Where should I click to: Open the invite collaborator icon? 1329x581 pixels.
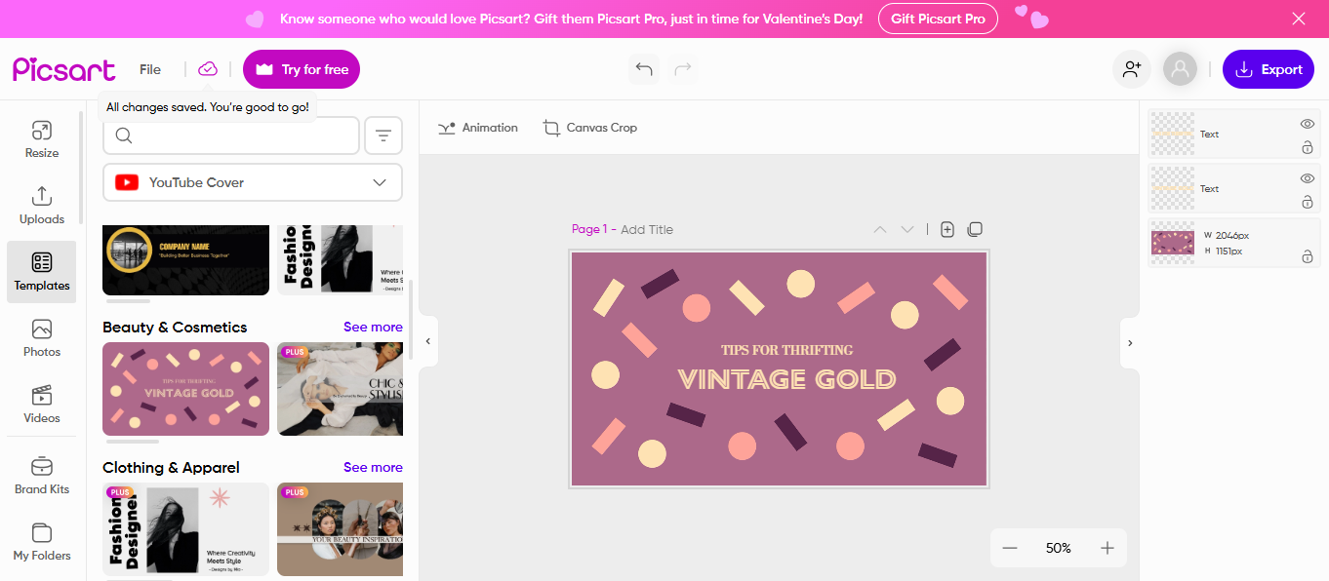coord(1132,69)
